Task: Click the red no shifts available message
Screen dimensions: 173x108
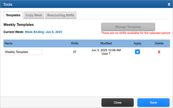Action: pos(136,33)
